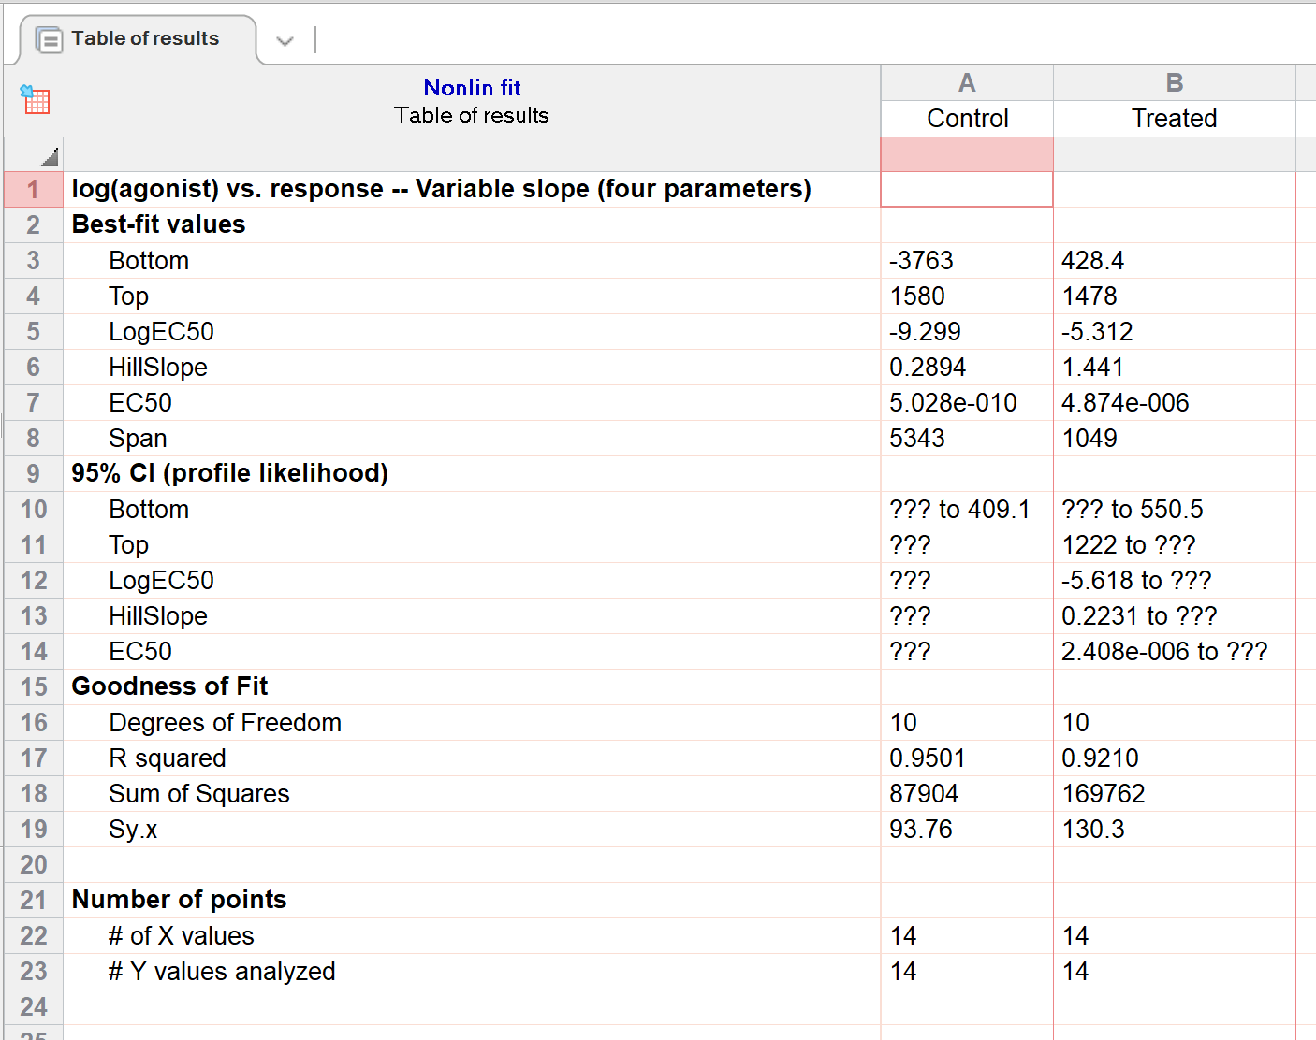Open the blue Nonlin fit link

pos(472,88)
